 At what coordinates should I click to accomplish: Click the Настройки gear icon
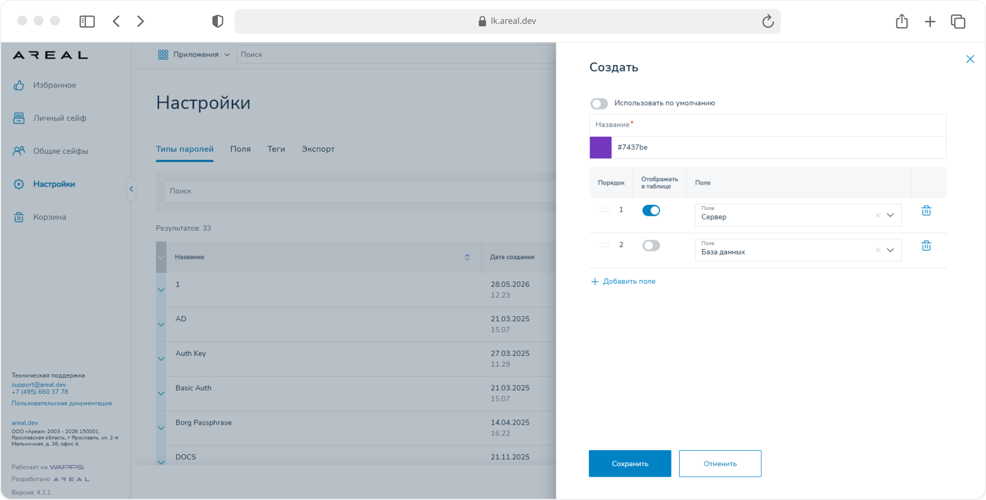(19, 184)
